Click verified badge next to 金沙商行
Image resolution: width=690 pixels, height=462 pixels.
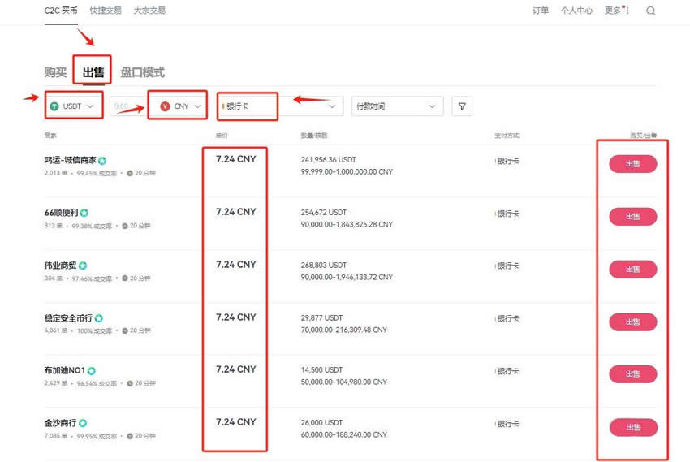point(83,423)
